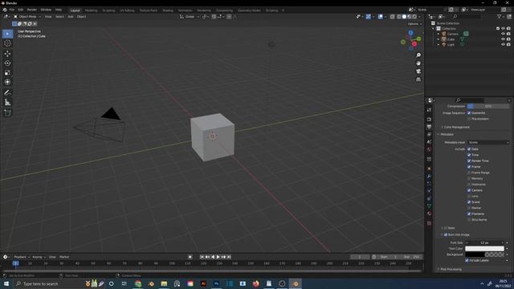Open the Metadata Input Scene dropdown
The image size is (514, 289).
coord(488,143)
